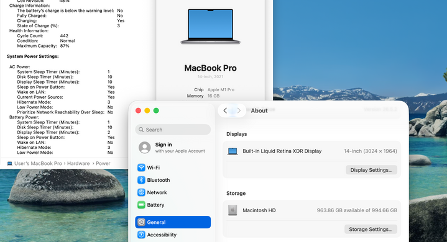
Task: Click the 963.86 GB available storage text
Action: (357, 210)
